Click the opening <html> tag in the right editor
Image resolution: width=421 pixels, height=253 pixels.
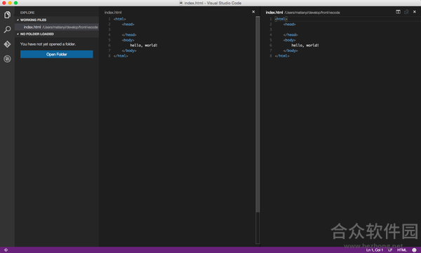(x=281, y=19)
